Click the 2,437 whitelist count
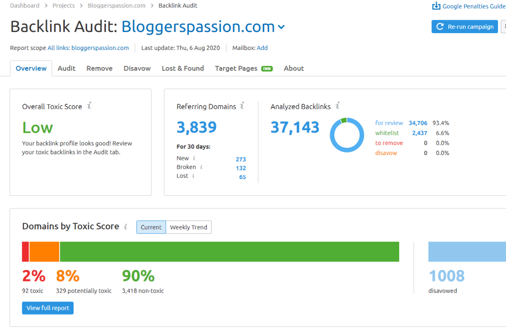The image size is (506, 336). (420, 133)
